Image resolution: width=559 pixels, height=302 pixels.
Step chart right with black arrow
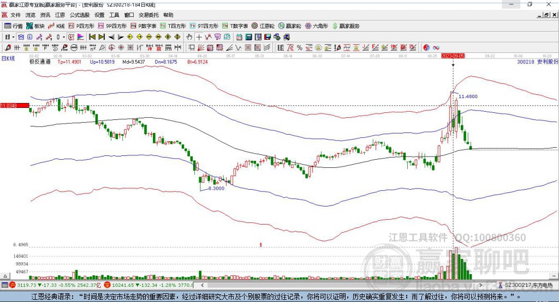121,37
